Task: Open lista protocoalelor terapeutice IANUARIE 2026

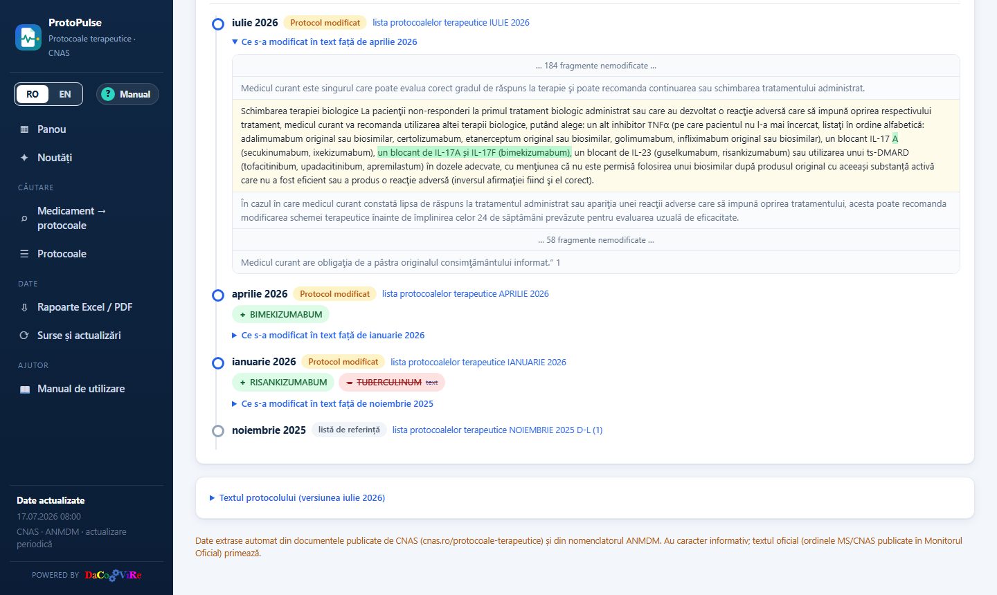Action: (478, 363)
